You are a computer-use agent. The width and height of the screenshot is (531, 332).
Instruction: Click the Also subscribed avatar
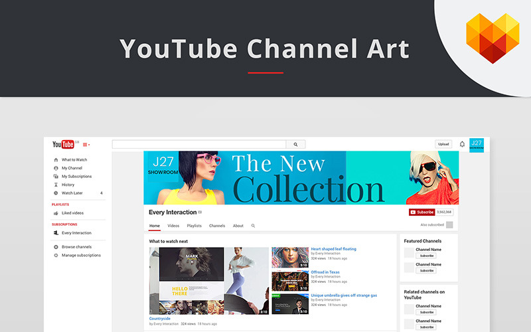449,225
